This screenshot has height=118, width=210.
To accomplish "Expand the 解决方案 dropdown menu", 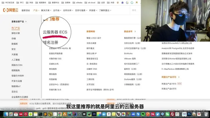I will 46,10.
